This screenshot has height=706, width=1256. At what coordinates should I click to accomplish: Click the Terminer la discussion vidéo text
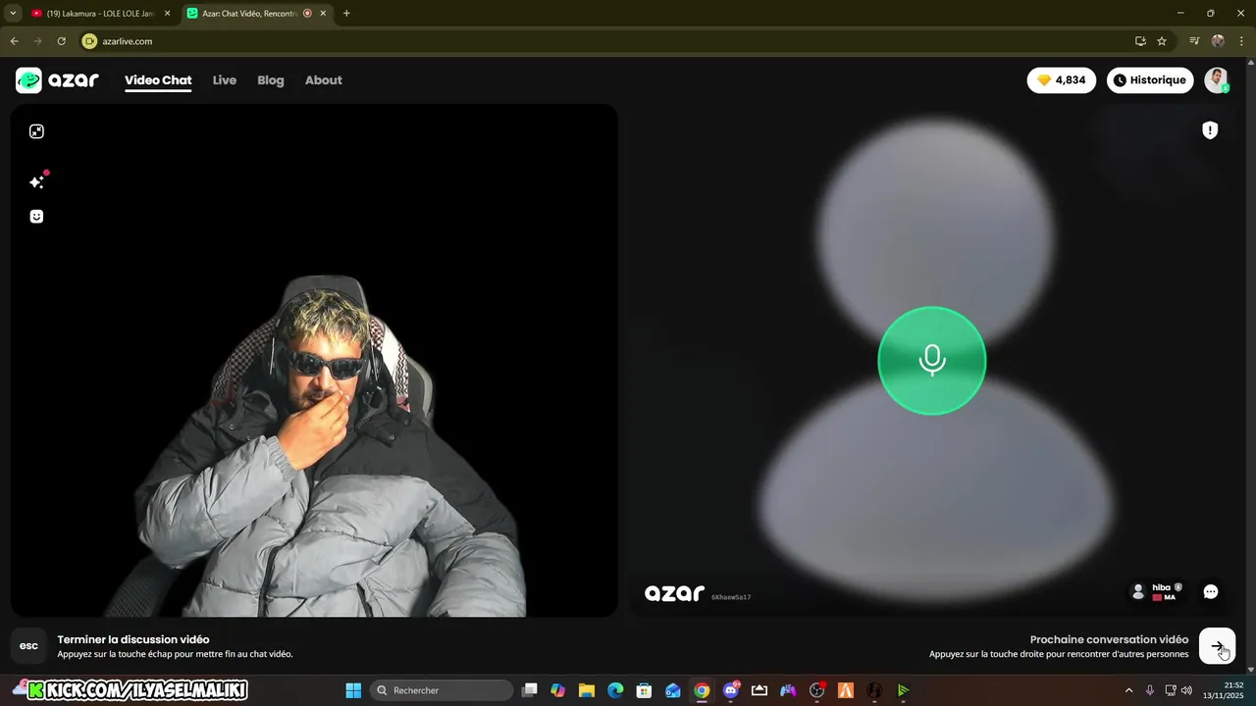click(133, 639)
